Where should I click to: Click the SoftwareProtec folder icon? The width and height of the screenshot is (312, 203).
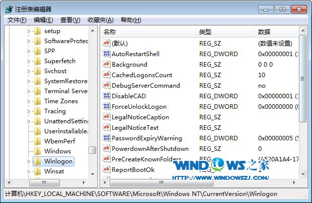[x=37, y=41]
